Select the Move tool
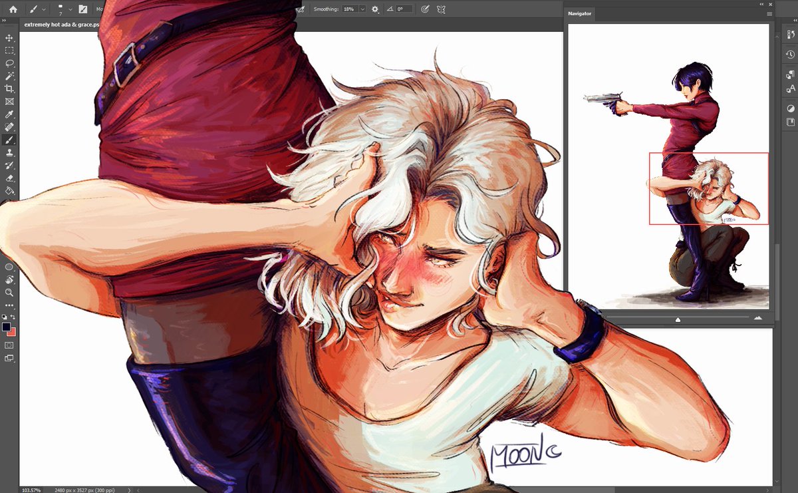This screenshot has height=493, width=798. pyautogui.click(x=9, y=38)
